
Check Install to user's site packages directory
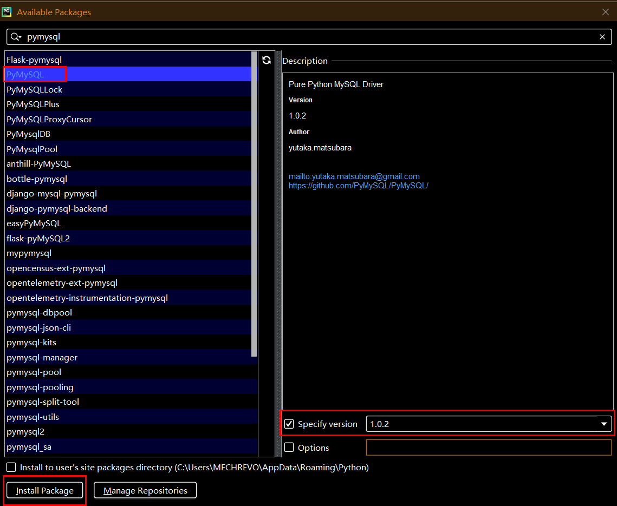pyautogui.click(x=11, y=467)
